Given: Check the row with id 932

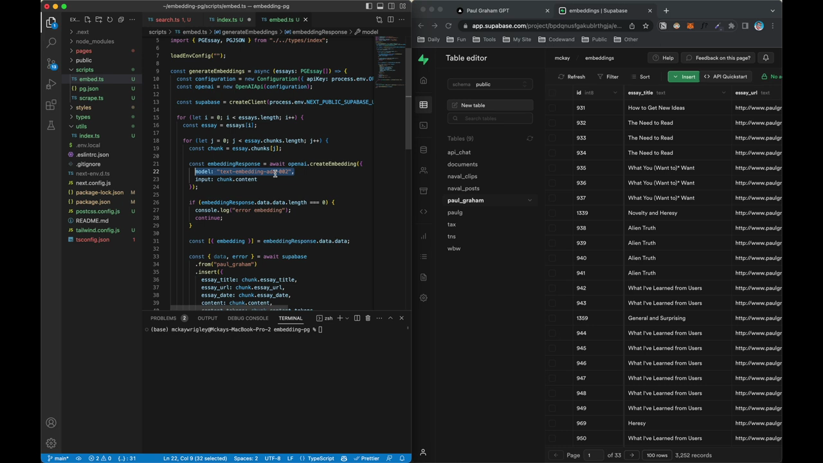Looking at the screenshot, I should 552,123.
